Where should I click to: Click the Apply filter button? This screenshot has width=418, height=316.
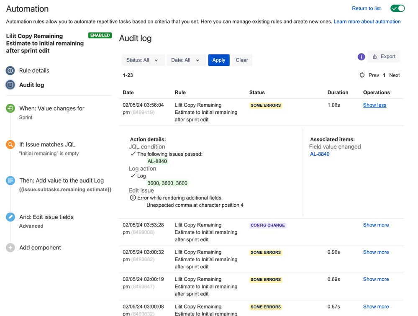pos(218,60)
